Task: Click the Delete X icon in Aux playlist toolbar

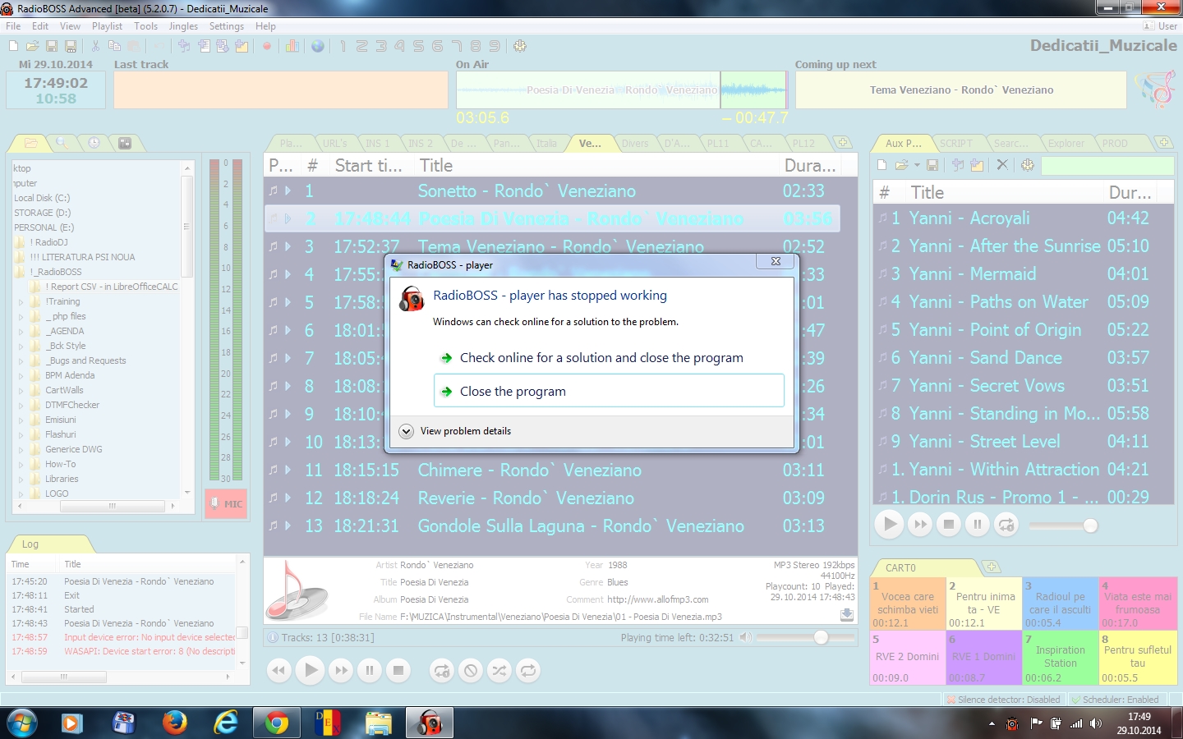Action: click(x=1002, y=164)
